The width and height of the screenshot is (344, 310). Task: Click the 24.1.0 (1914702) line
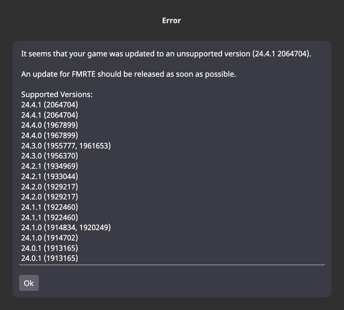tap(50, 238)
